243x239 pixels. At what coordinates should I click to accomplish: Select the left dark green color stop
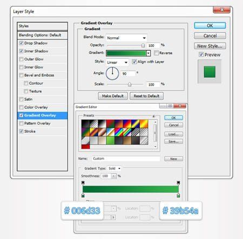83,195
